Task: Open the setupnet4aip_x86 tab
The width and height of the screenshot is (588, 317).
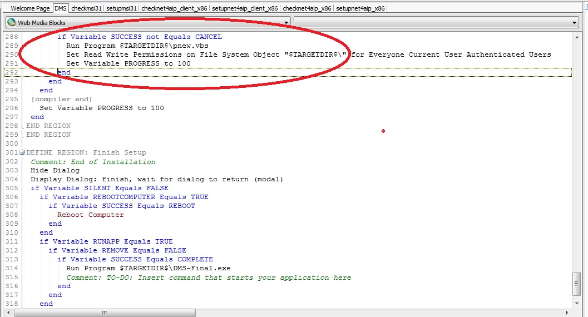Action: pyautogui.click(x=360, y=8)
